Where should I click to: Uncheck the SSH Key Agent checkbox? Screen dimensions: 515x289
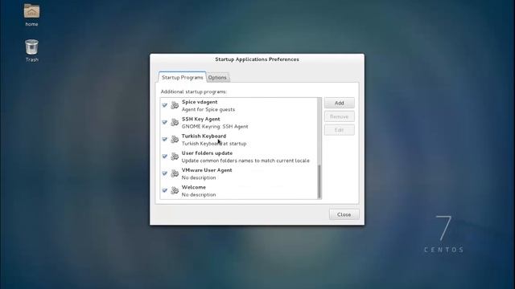(165, 122)
